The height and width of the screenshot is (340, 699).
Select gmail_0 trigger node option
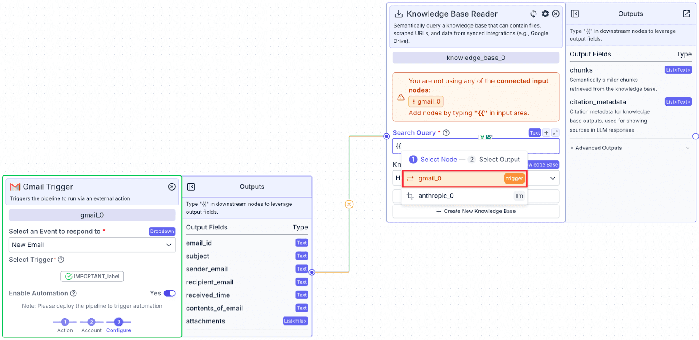(x=464, y=178)
